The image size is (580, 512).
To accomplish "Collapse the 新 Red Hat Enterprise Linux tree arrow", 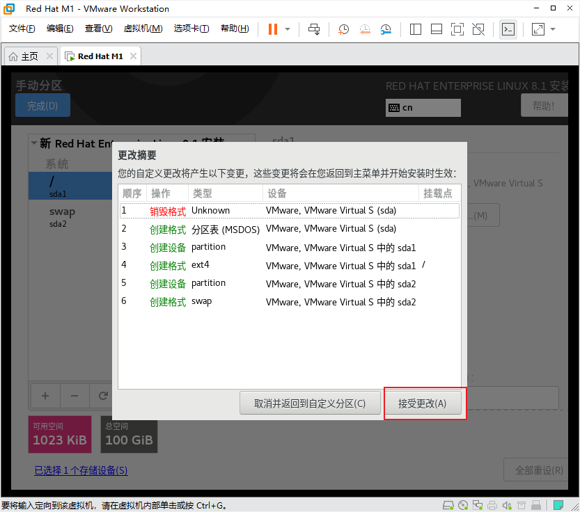I will click(x=34, y=143).
